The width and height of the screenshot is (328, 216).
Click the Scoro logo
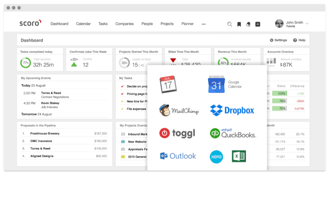[x=30, y=23]
